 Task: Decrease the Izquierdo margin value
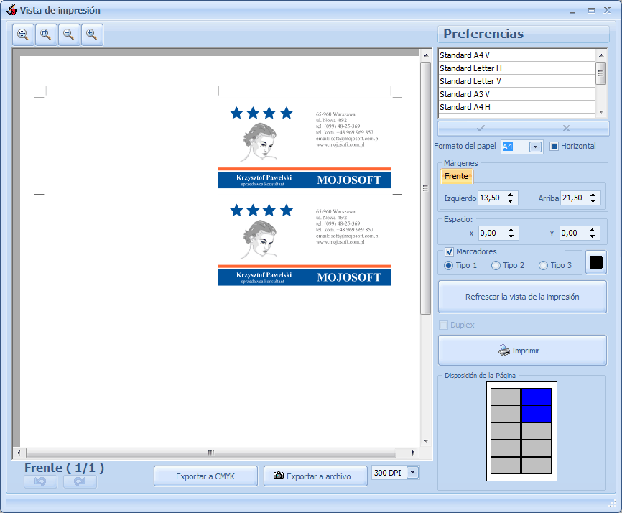pos(510,201)
